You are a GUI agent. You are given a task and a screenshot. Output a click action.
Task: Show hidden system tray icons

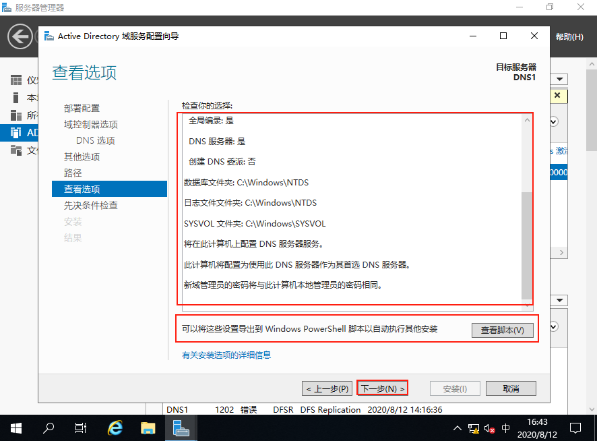(x=458, y=428)
